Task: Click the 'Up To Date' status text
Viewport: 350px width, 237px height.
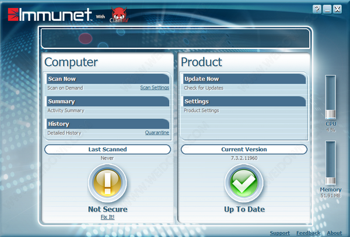Action: [244, 209]
